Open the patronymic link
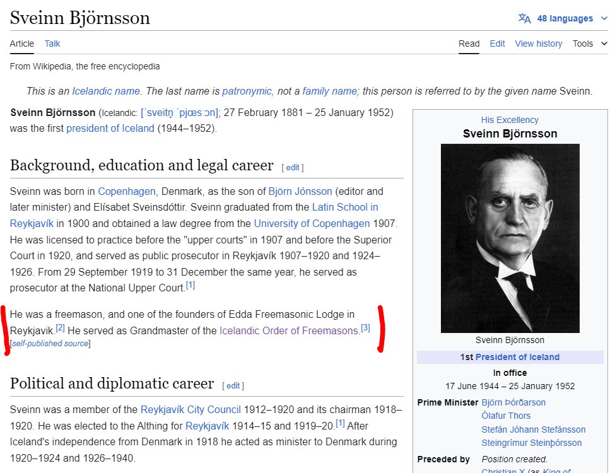The height and width of the screenshot is (473, 615). 247,91
